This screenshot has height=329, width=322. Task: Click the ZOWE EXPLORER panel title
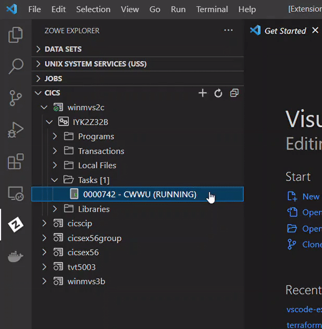[x=72, y=31]
